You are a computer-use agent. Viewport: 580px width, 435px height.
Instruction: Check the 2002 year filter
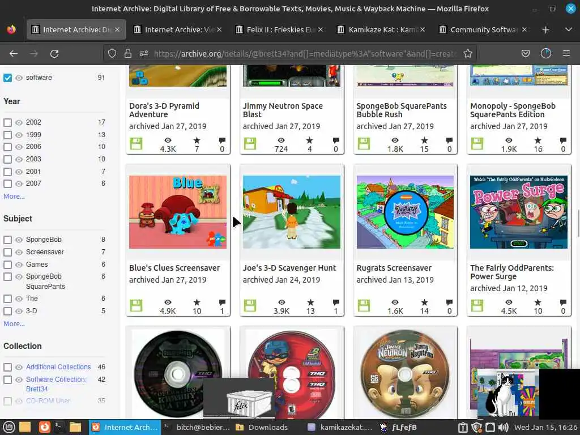[7, 122]
